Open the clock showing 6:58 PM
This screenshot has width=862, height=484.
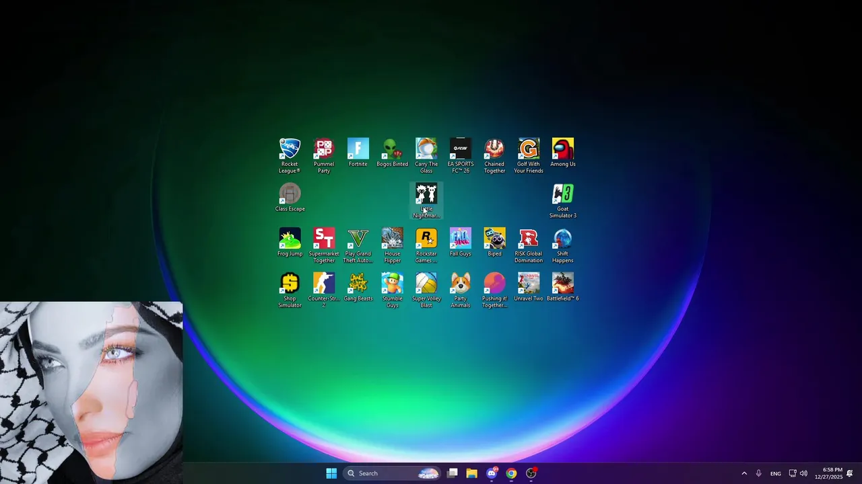click(x=828, y=473)
